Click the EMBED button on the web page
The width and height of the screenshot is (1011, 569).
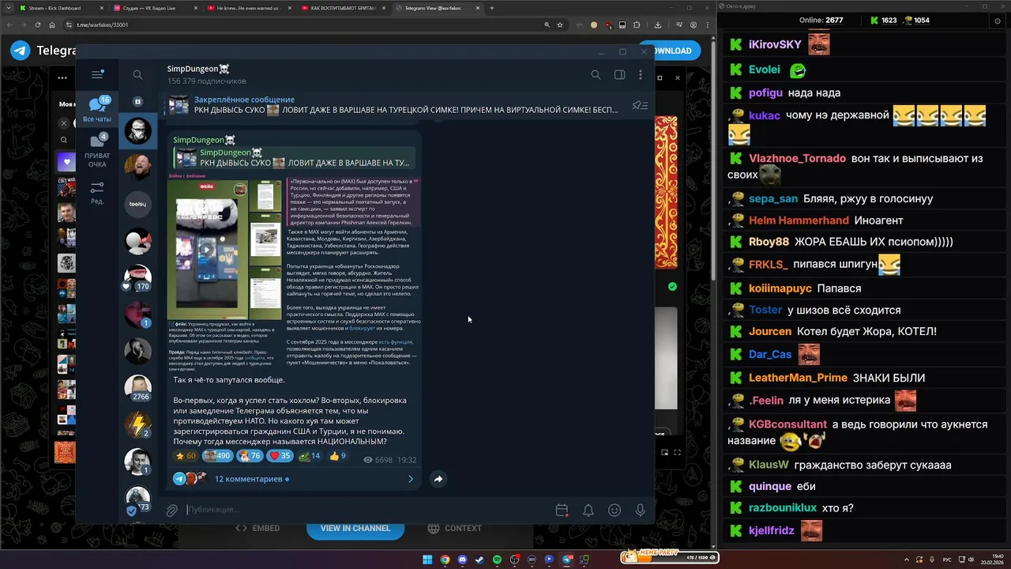pos(258,528)
